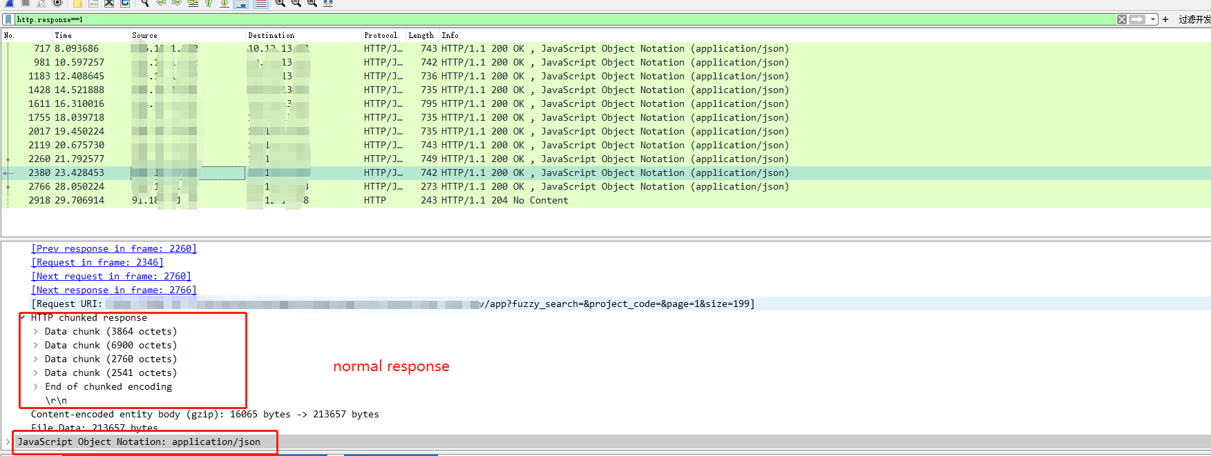Screen dimensions: 1211x456
Task: Select the Content-encoded entity body gzip line
Action: point(205,414)
